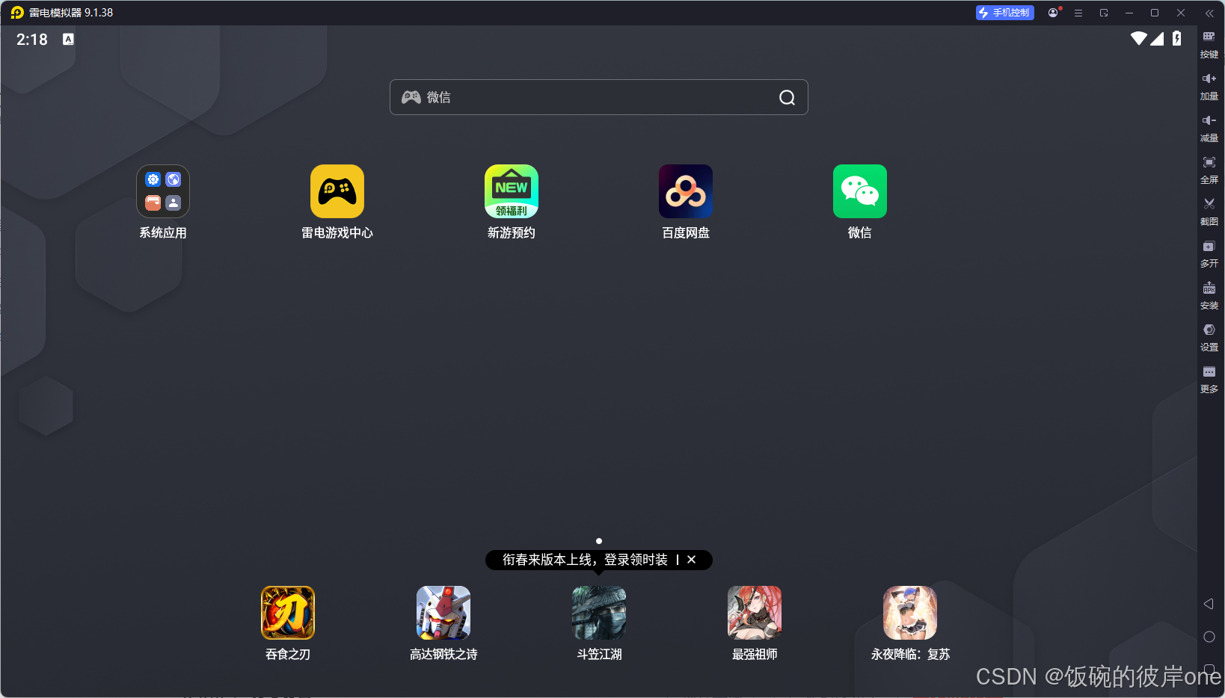1225x698 pixels.
Task: Click the 手机控制 button
Action: pos(1005,13)
